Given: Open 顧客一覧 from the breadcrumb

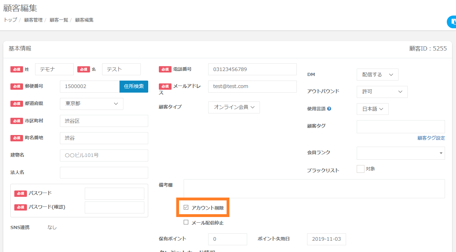Looking at the screenshot, I should click(59, 20).
